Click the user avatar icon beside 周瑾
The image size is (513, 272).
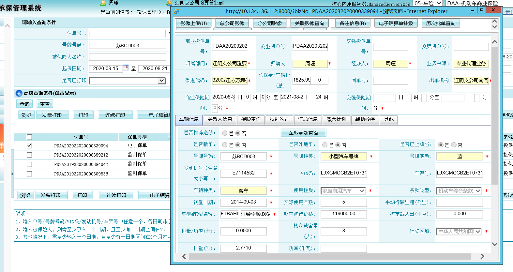click(x=103, y=3)
